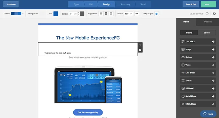Switch to the Options tab
The image size is (219, 118).
tap(208, 22)
